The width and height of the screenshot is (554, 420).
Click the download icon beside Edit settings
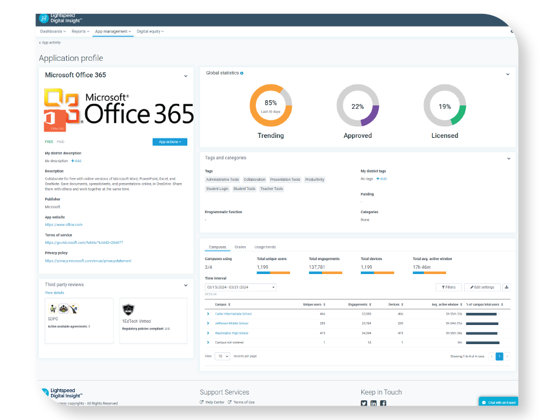[506, 287]
